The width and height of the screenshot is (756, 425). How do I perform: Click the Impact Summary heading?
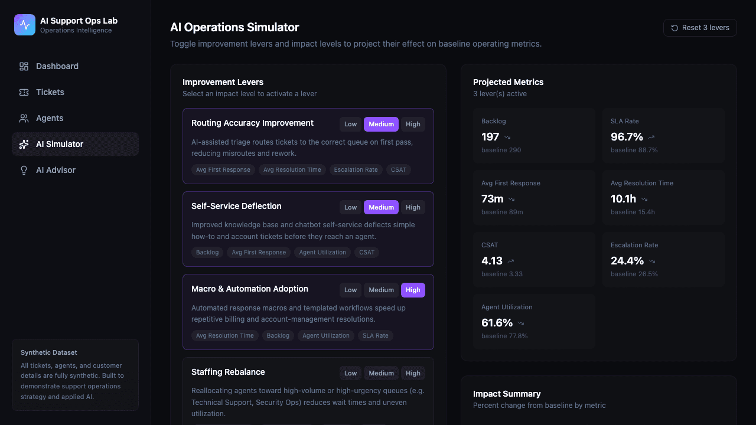pyautogui.click(x=507, y=394)
